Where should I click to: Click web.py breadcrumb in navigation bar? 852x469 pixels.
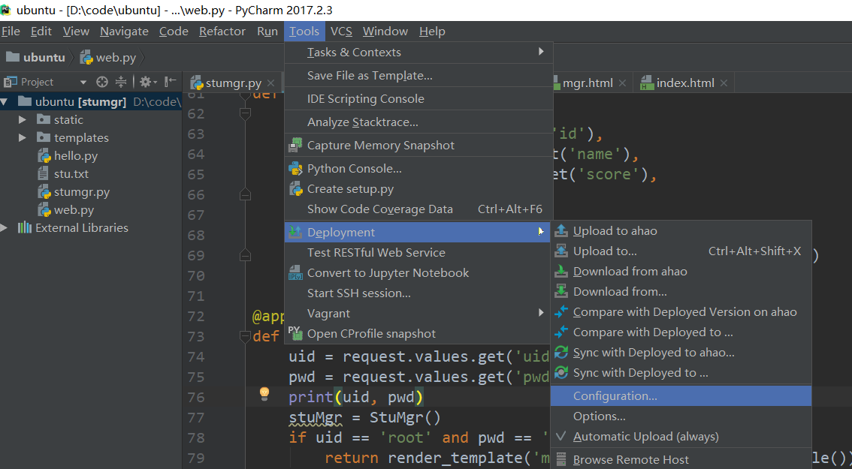tap(108, 58)
